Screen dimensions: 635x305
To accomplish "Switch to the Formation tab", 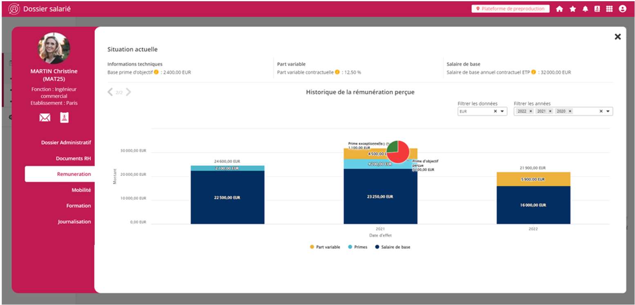I will coord(78,206).
